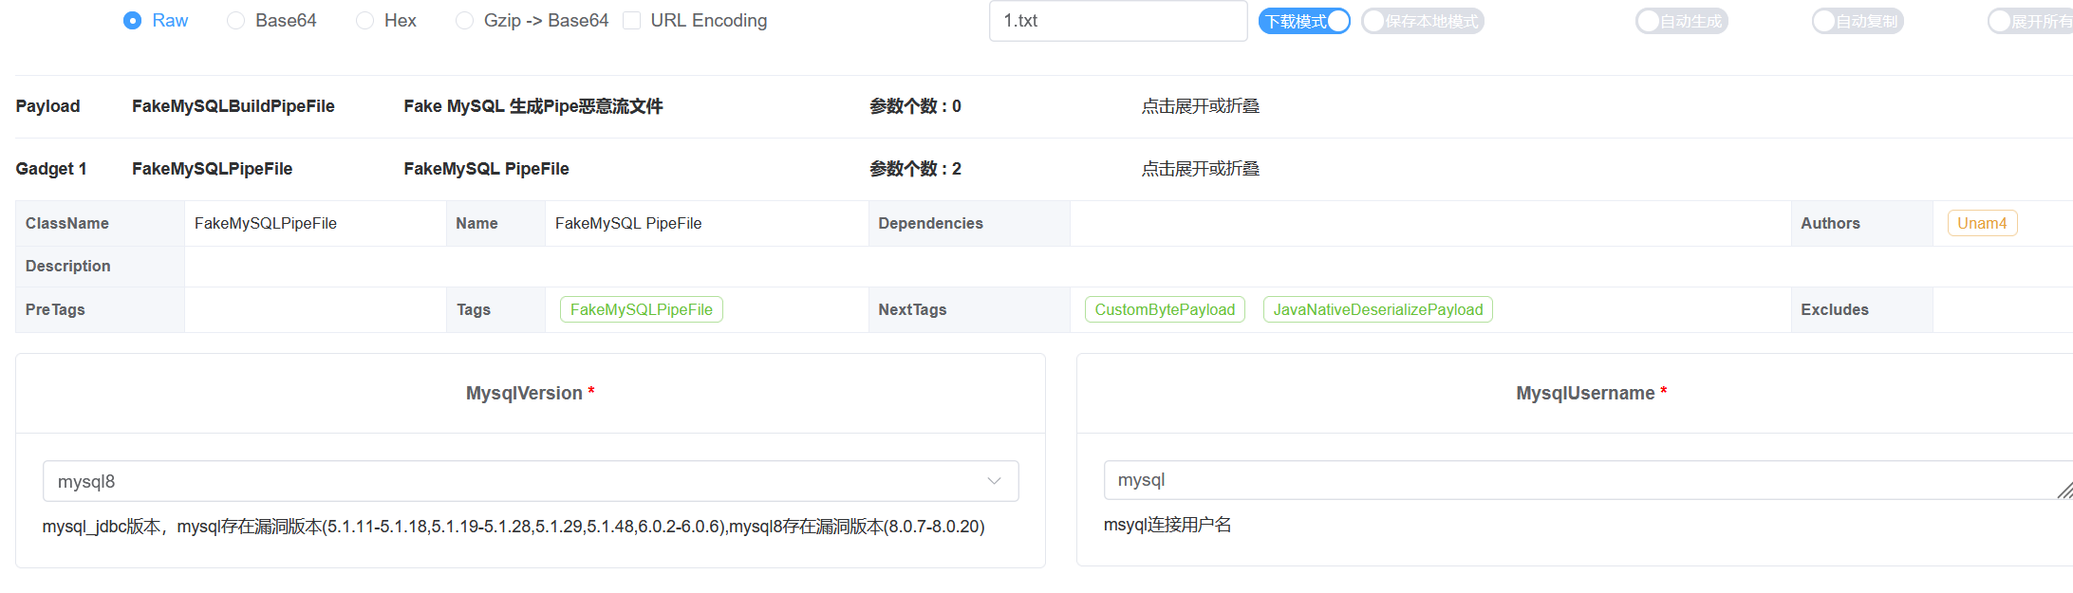Click the chevron arrow in the mysql8 selector
This screenshot has height=593, width=2073.
pos(994,481)
